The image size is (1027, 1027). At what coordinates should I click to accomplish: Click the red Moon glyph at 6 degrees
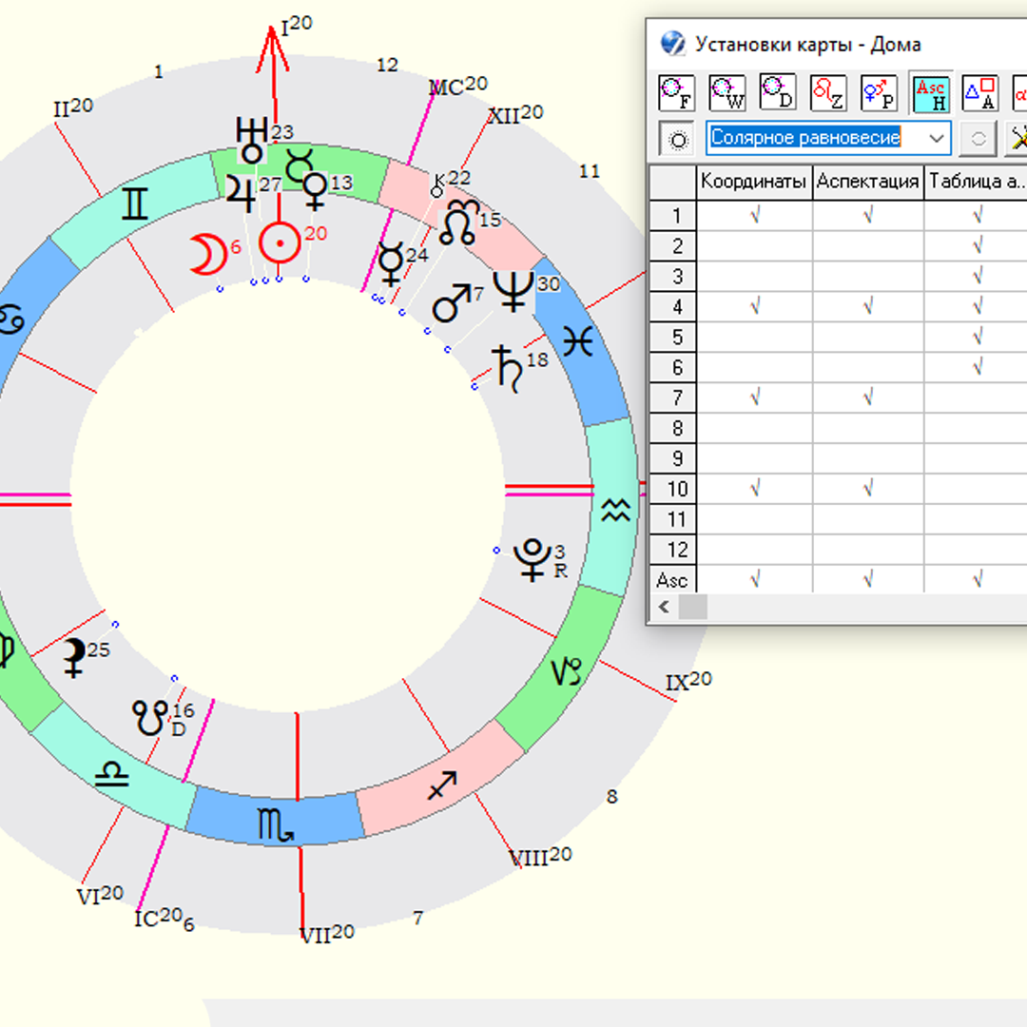click(208, 254)
